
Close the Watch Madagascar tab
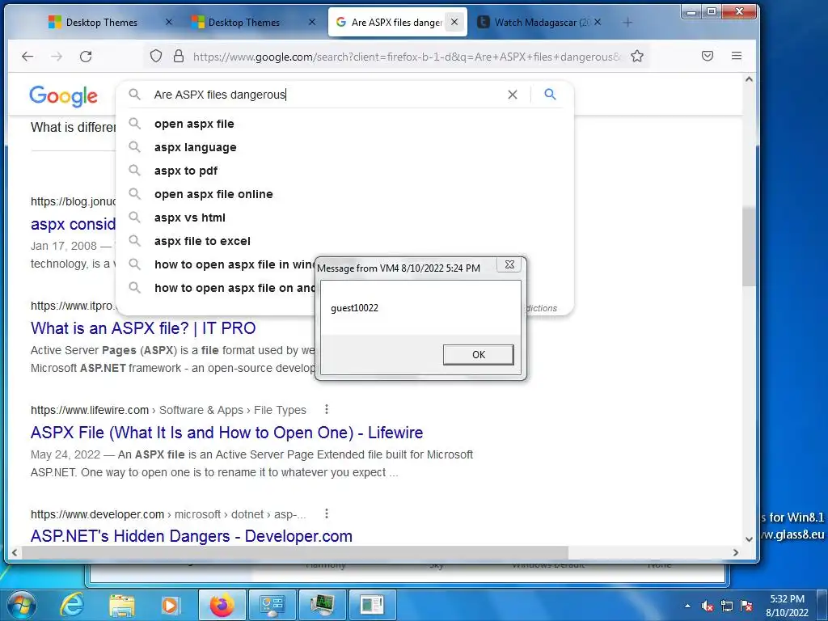click(x=598, y=22)
